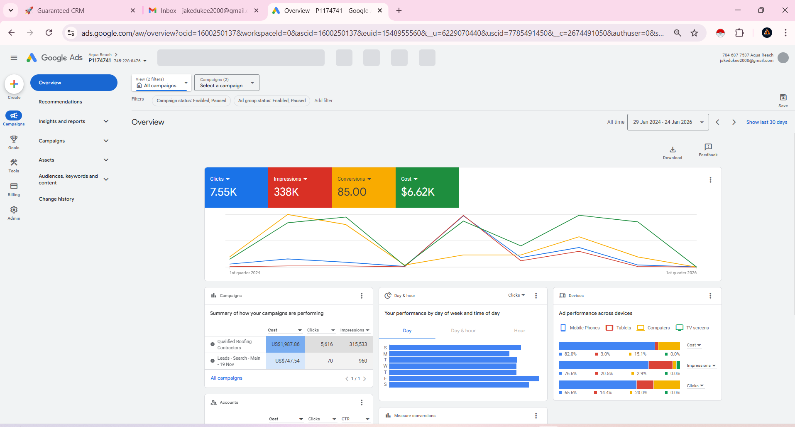
Task: Open the Goals trophy icon
Action: point(14,140)
